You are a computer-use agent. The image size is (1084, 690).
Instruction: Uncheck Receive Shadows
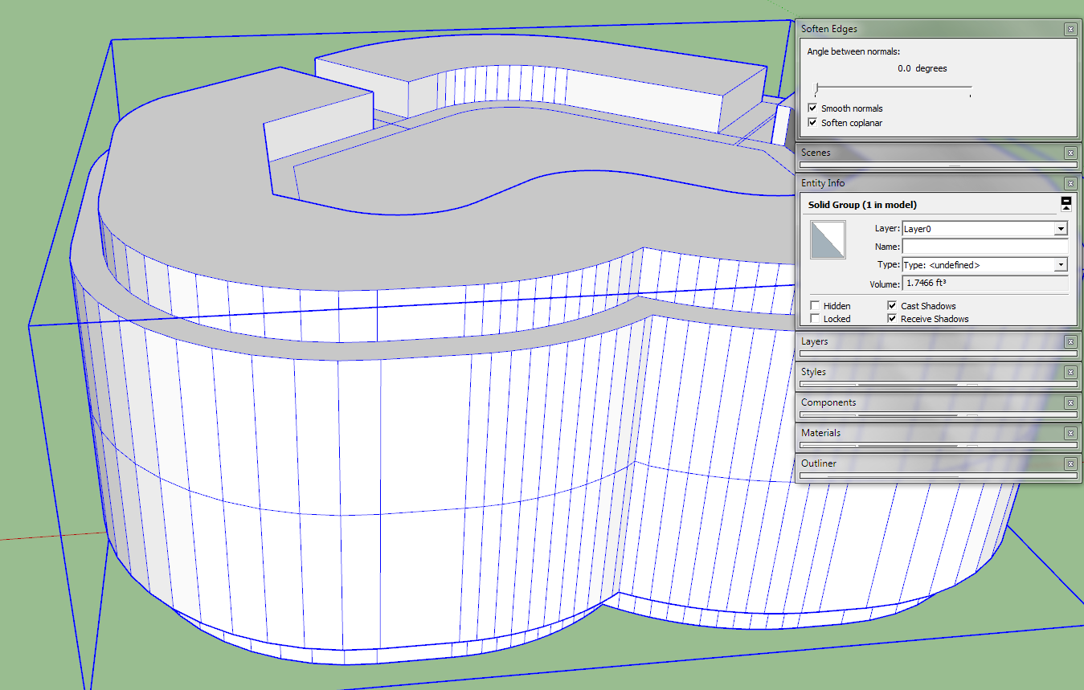[x=892, y=319]
